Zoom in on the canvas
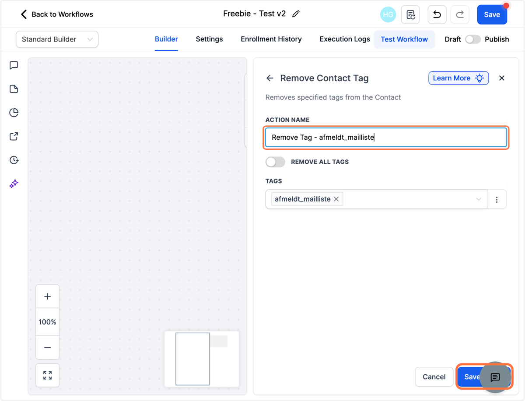The image size is (525, 401). 48,297
